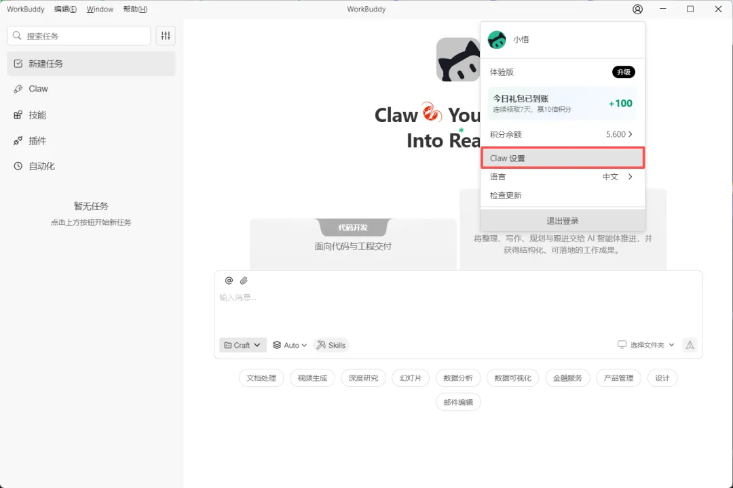Click the 面向代码与工程交付 description text

[353, 246]
